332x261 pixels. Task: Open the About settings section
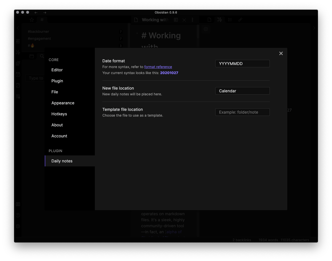click(x=70, y=125)
